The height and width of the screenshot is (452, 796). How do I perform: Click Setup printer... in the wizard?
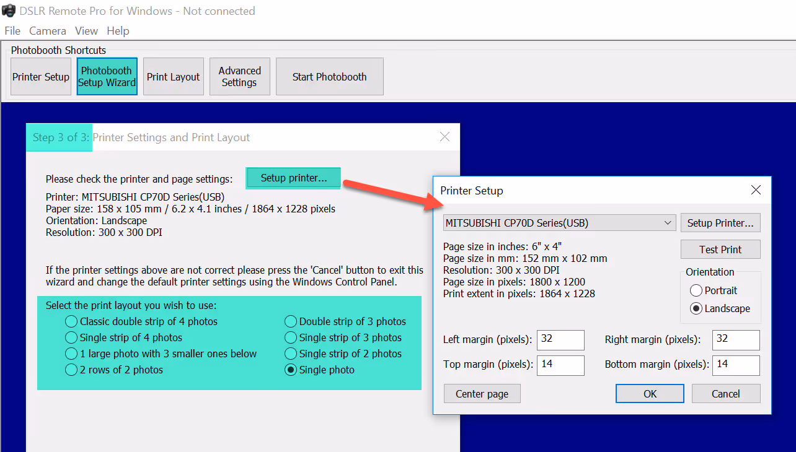pyautogui.click(x=294, y=178)
